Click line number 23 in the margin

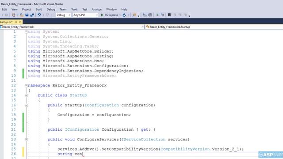14,140
